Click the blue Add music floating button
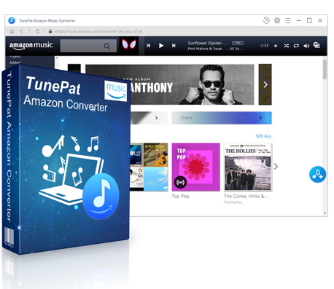Screen dimensions: 334x289 tap(317, 174)
